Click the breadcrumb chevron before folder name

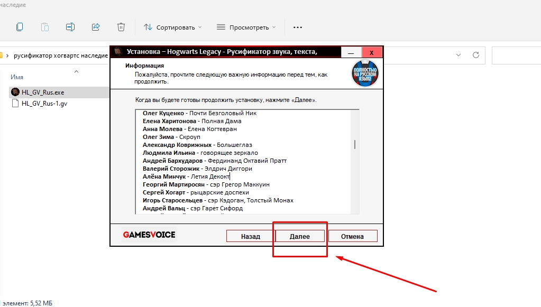(7, 55)
